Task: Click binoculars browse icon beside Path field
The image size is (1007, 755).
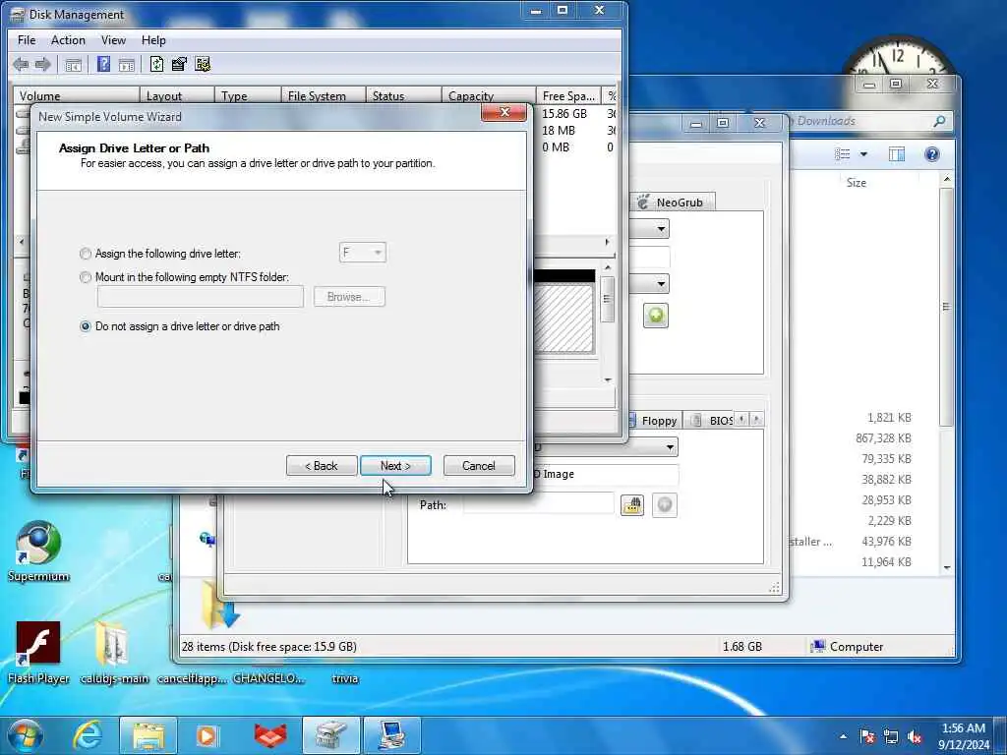Action: coord(632,504)
